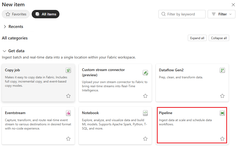Choose the Dataflow Gen2 title
This screenshot has height=147, width=237.
click(x=171, y=70)
